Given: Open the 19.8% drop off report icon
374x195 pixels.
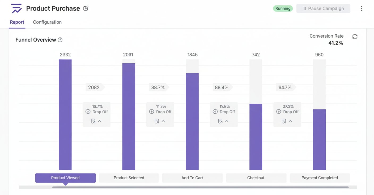Looking at the screenshot, I should tap(220, 121).
